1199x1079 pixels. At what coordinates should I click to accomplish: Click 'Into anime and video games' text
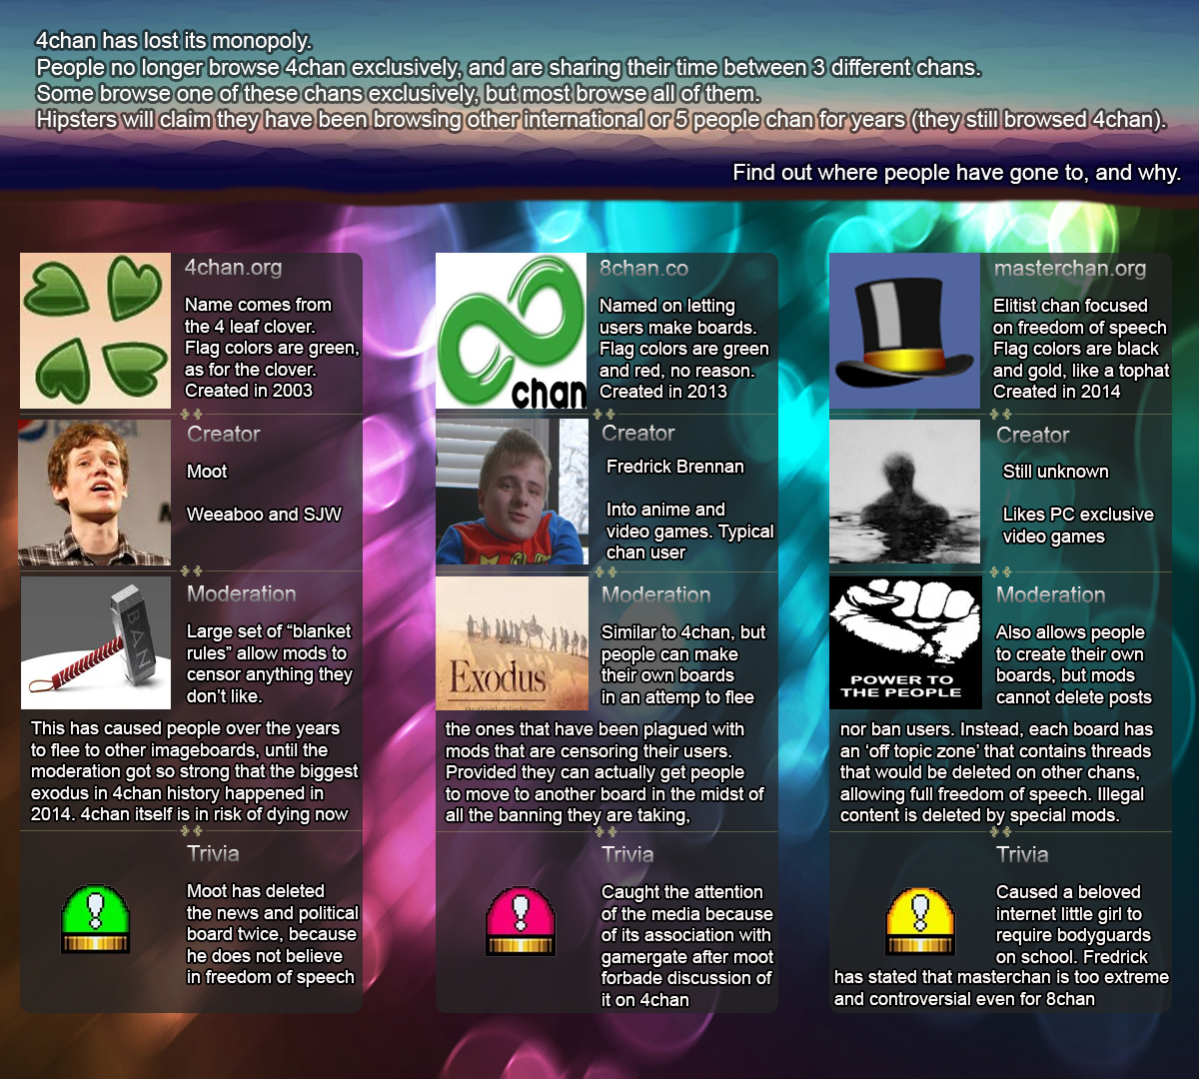(x=689, y=531)
